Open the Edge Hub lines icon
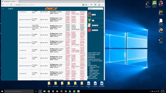Screen dimensions: 166x93 pyautogui.click(x=92, y=5)
